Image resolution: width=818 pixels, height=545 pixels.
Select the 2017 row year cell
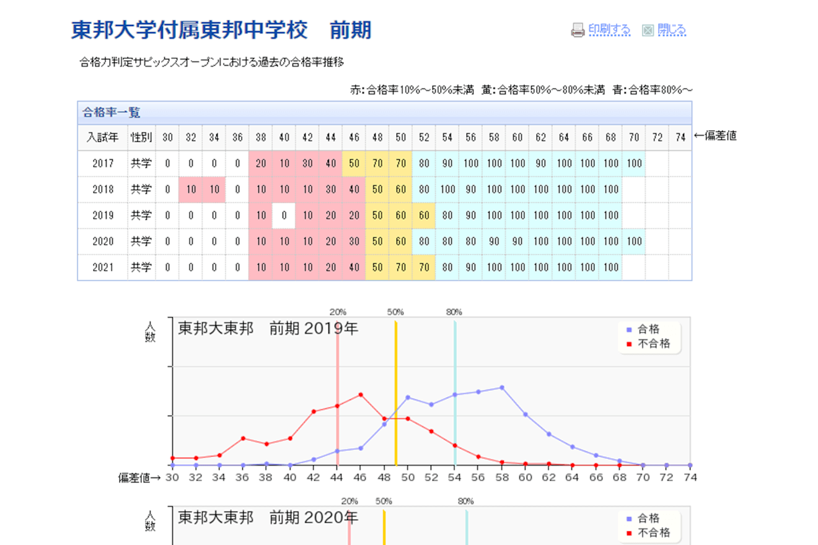point(102,163)
